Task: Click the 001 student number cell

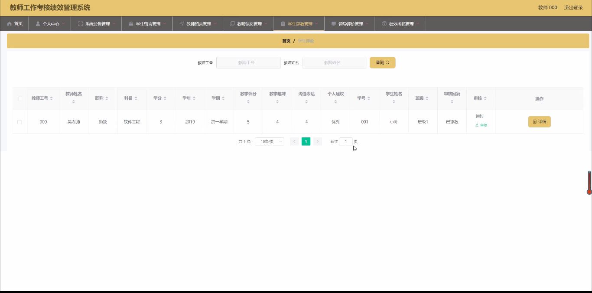Action: point(364,122)
